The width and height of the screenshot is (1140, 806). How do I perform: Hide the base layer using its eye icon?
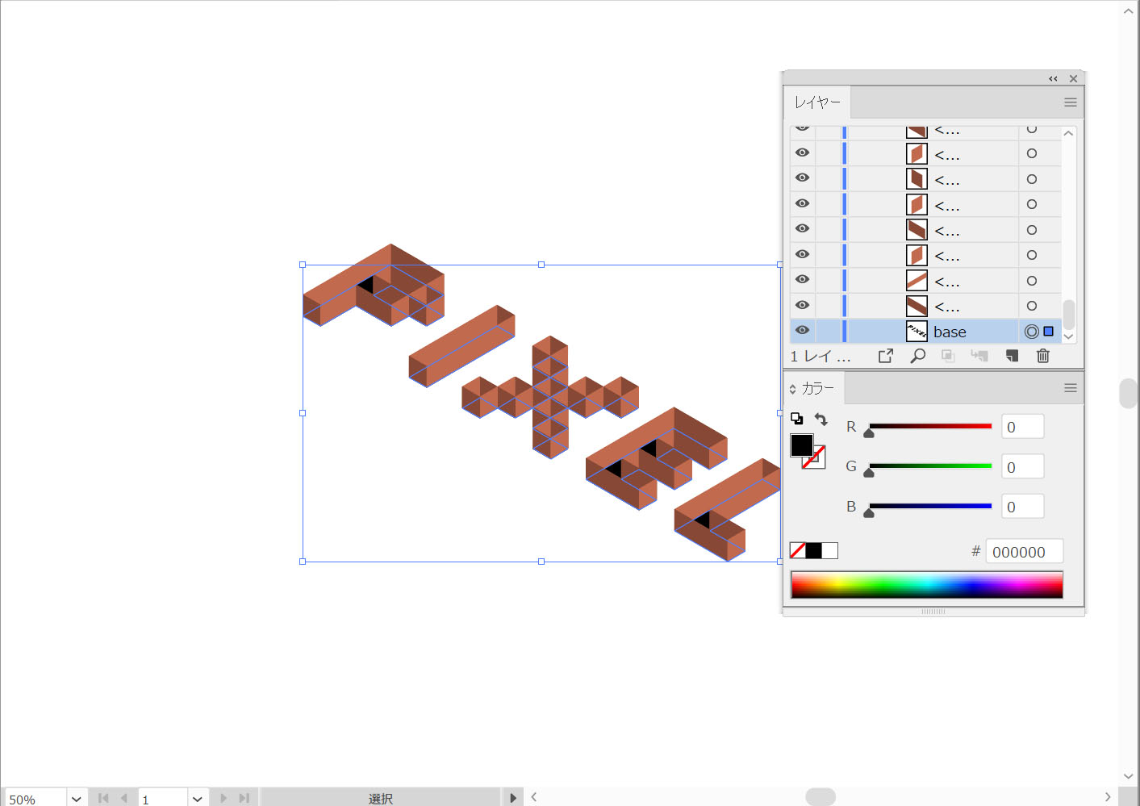[802, 330]
